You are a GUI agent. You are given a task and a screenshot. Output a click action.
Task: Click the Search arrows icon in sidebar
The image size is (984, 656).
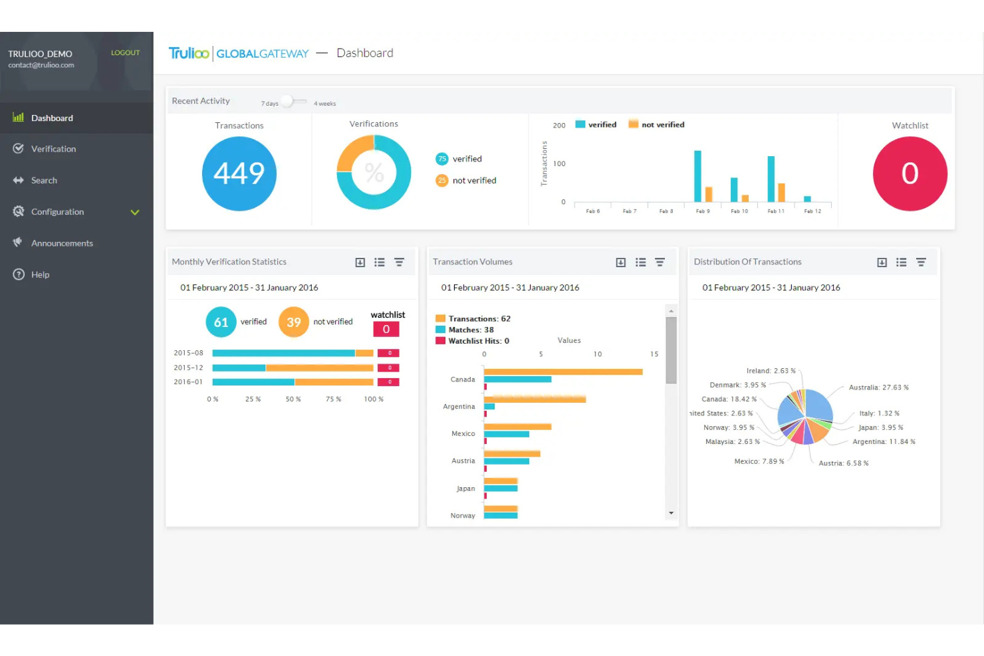click(18, 180)
